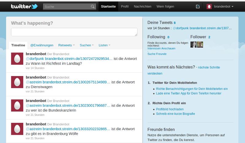Open the compose new tweet icon
Viewport: 245px width, 143px height.
coord(198,6)
